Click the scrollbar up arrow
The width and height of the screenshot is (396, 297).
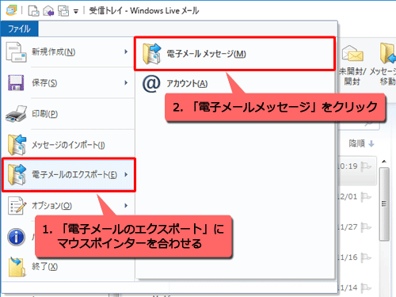(384, 162)
